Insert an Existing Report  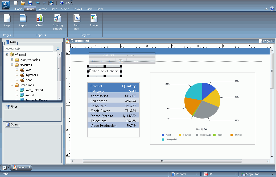pyautogui.click(x=57, y=22)
